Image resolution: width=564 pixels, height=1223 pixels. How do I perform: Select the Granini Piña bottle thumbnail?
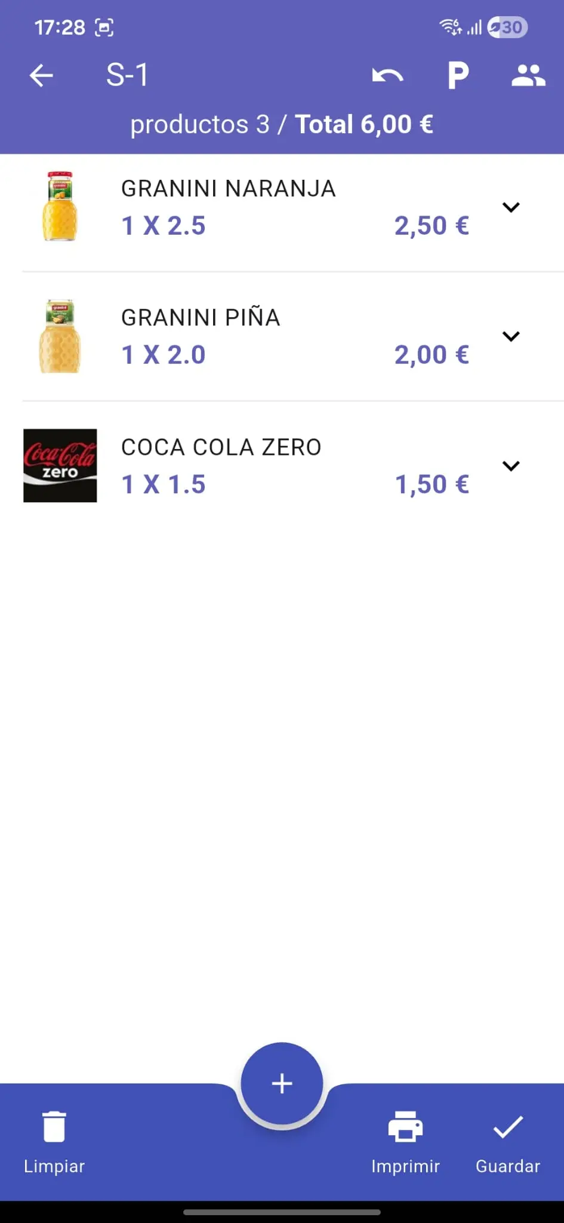[60, 336]
